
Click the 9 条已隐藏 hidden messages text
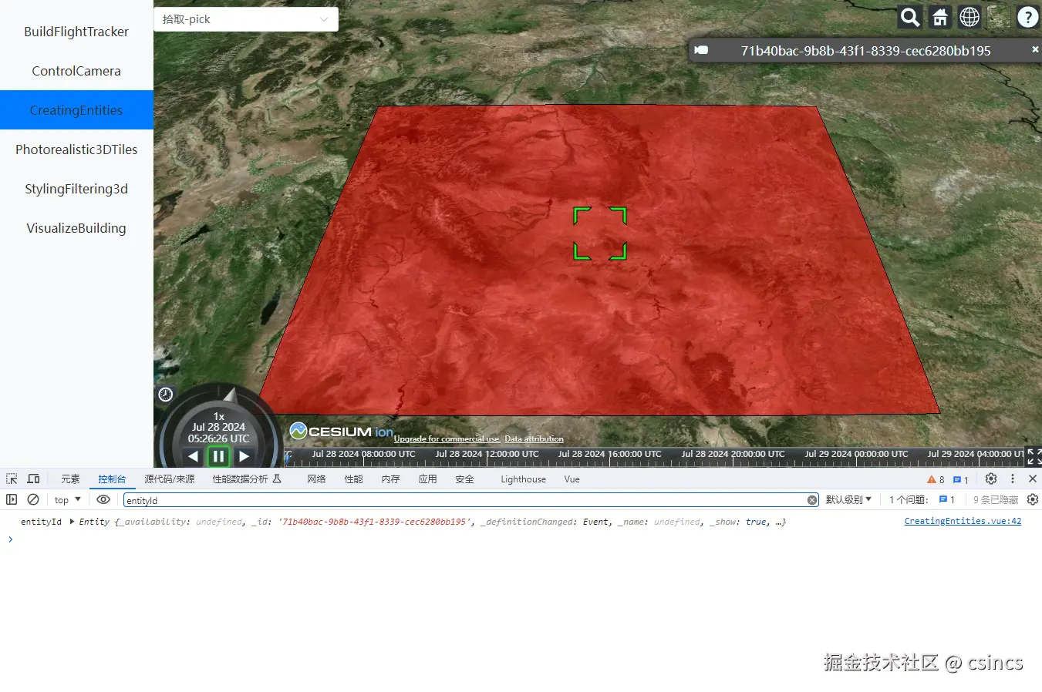coord(995,499)
